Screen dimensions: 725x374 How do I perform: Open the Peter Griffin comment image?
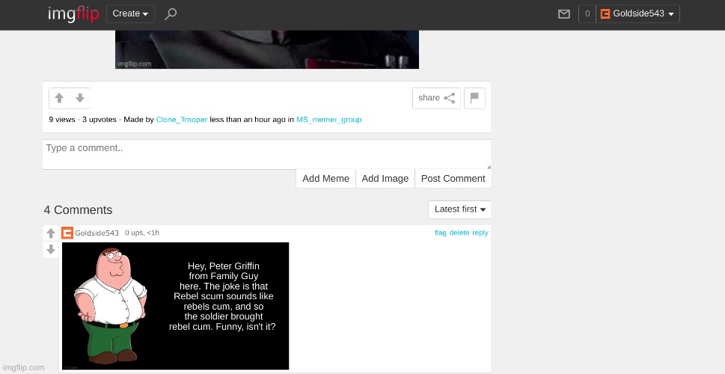(175, 306)
